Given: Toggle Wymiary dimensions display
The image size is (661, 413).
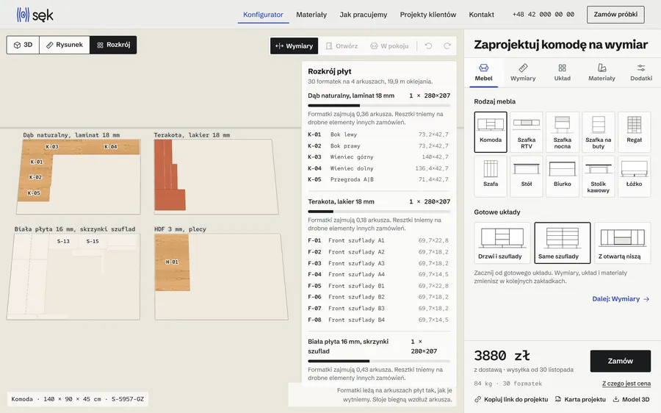Looking at the screenshot, I should (x=295, y=46).
